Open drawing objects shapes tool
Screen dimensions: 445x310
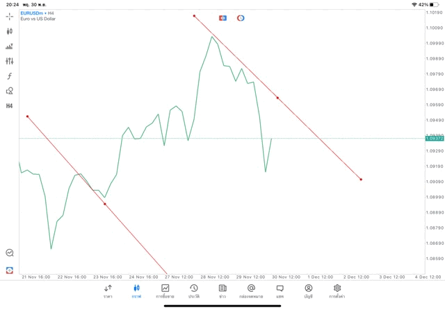click(x=10, y=91)
